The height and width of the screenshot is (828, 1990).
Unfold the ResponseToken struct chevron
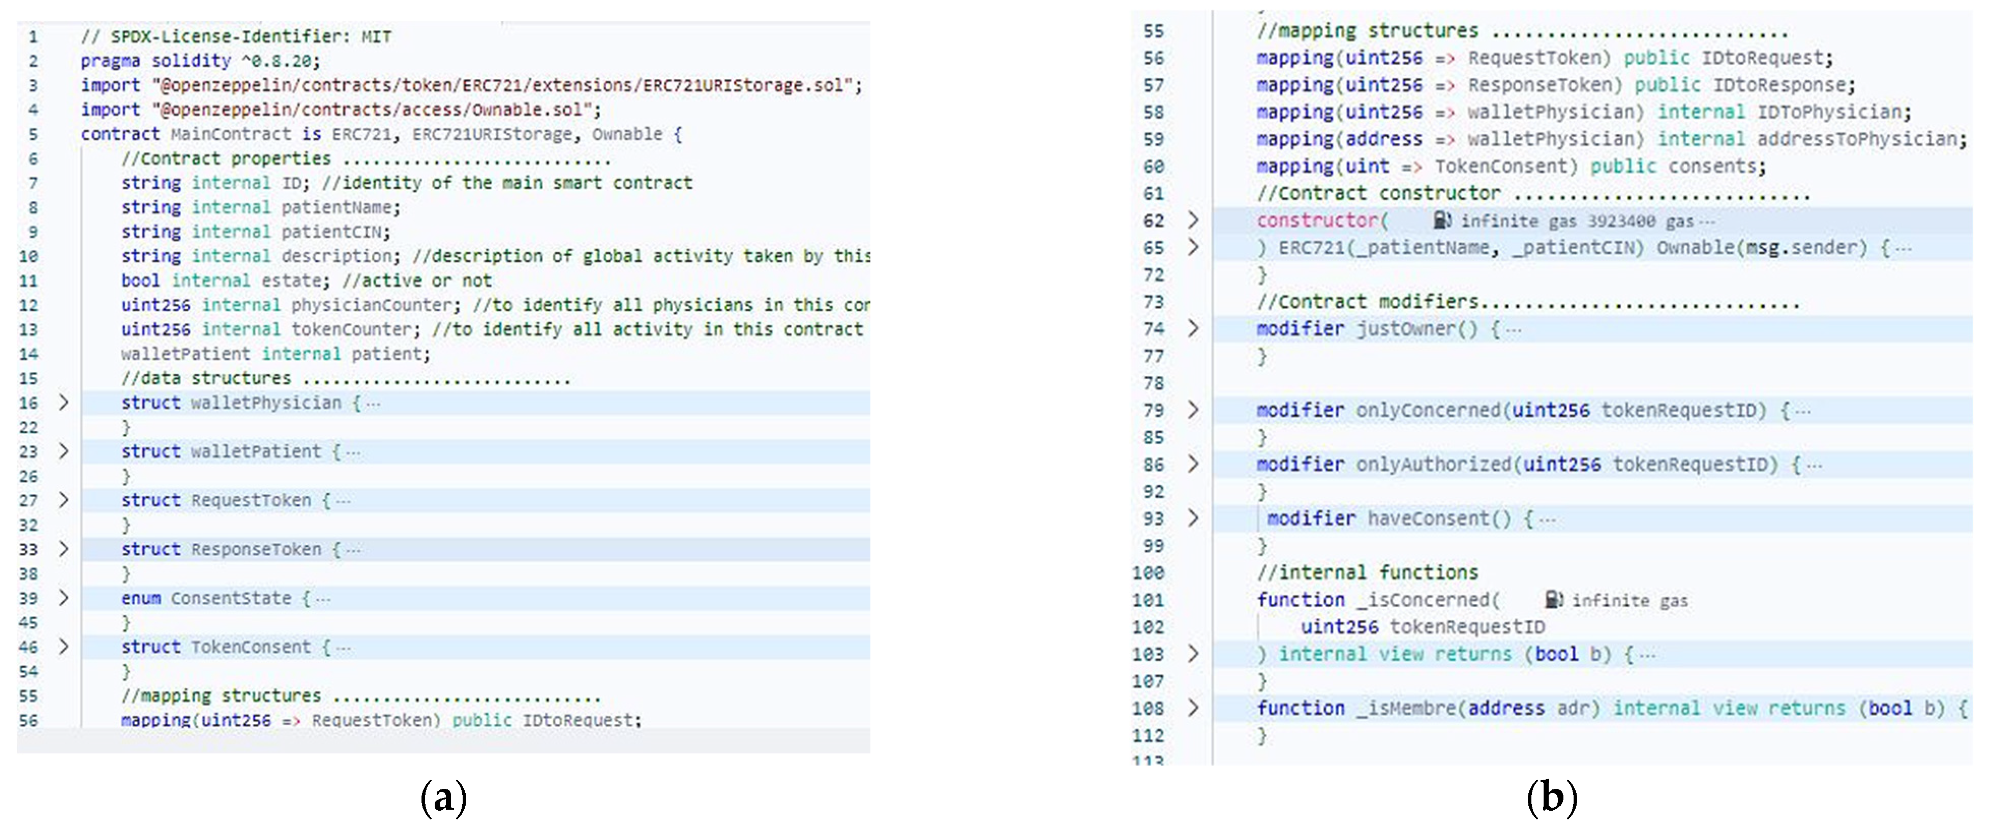pos(64,549)
